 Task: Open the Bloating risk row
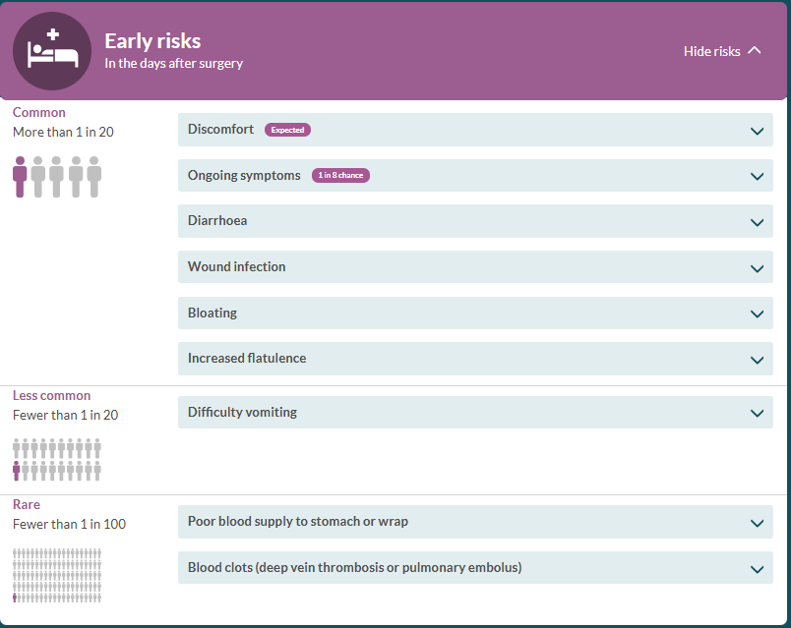475,313
